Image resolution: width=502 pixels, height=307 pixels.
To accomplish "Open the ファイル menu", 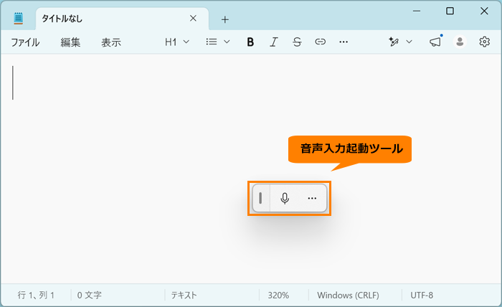I will click(25, 42).
